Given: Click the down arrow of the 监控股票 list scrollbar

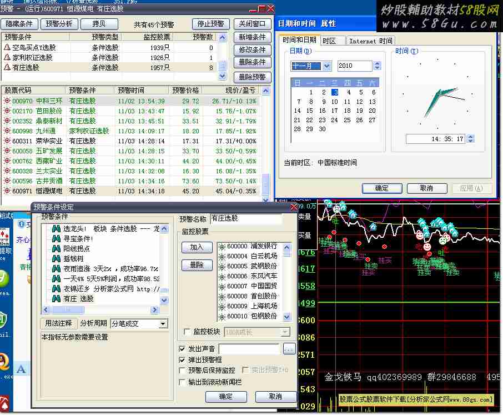Looking at the screenshot, I should tap(287, 317).
